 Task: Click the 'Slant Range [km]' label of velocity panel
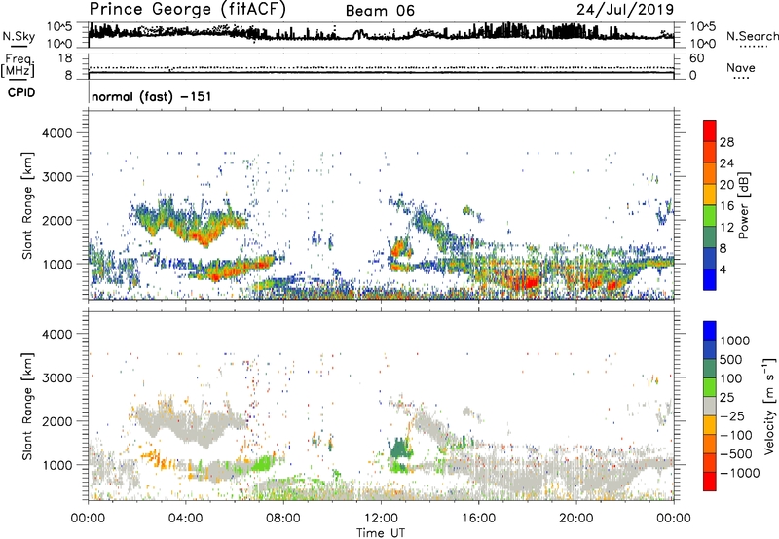pyautogui.click(x=27, y=406)
